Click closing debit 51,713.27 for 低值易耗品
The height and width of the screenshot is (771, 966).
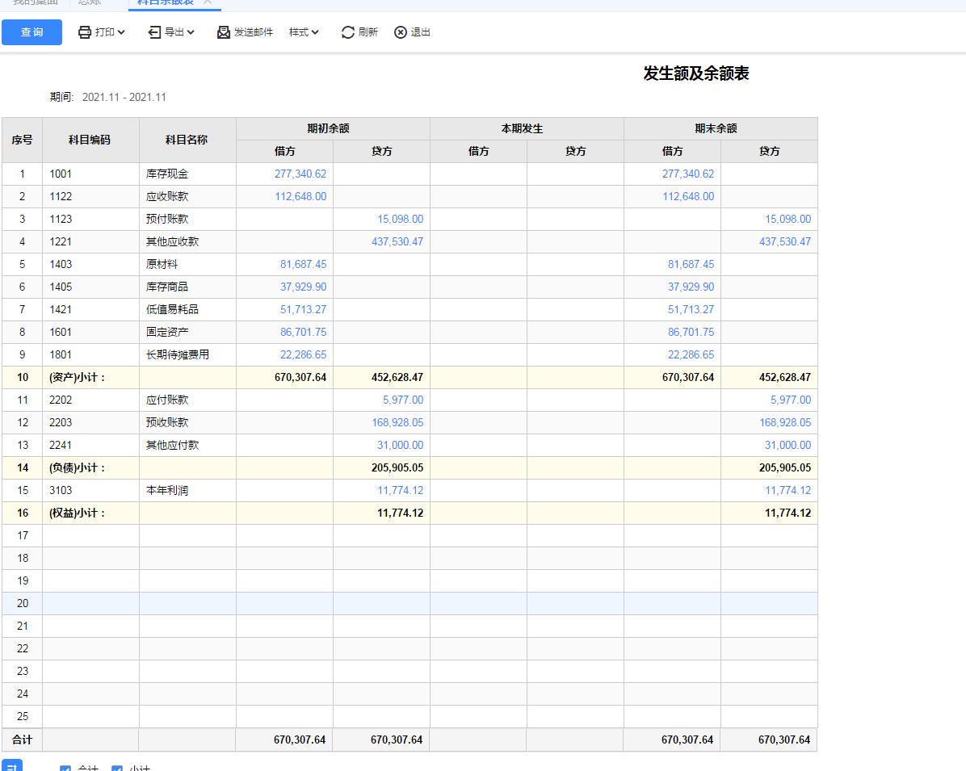click(x=691, y=310)
